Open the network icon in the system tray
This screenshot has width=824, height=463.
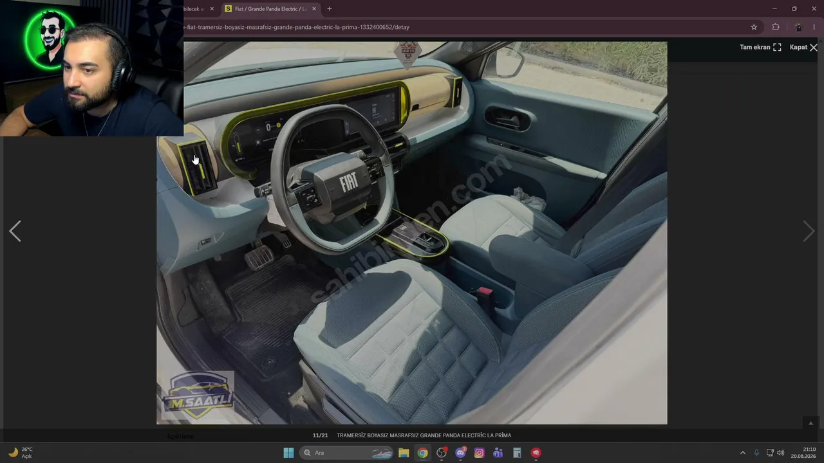coord(770,453)
